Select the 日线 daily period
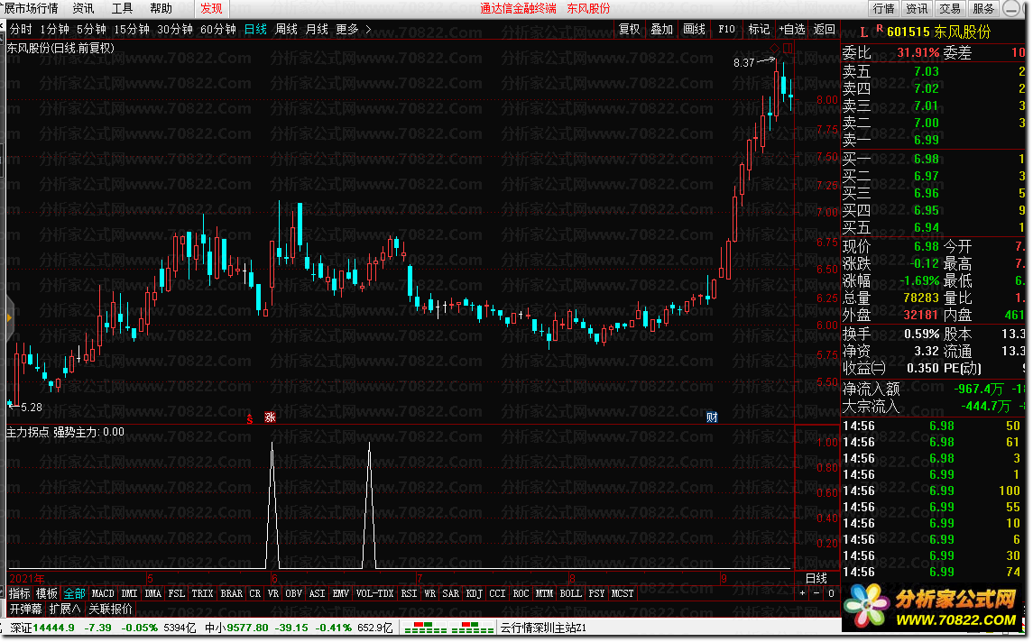The width and height of the screenshot is (1033, 642). [x=255, y=30]
